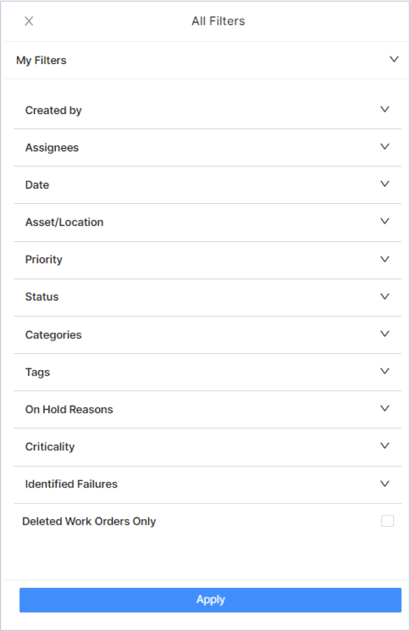Open the Criticality filter chevron
410x631 pixels.
coord(384,446)
